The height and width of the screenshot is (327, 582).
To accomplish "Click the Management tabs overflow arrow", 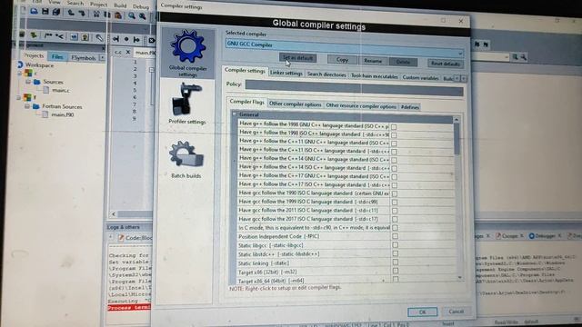I will (x=102, y=58).
